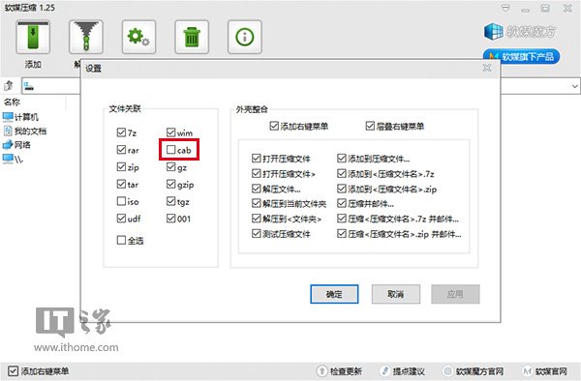Viewport: 581px width, 381px height.
Task: Toggle the 解压到当前文件夹 checkbox
Action: click(256, 203)
